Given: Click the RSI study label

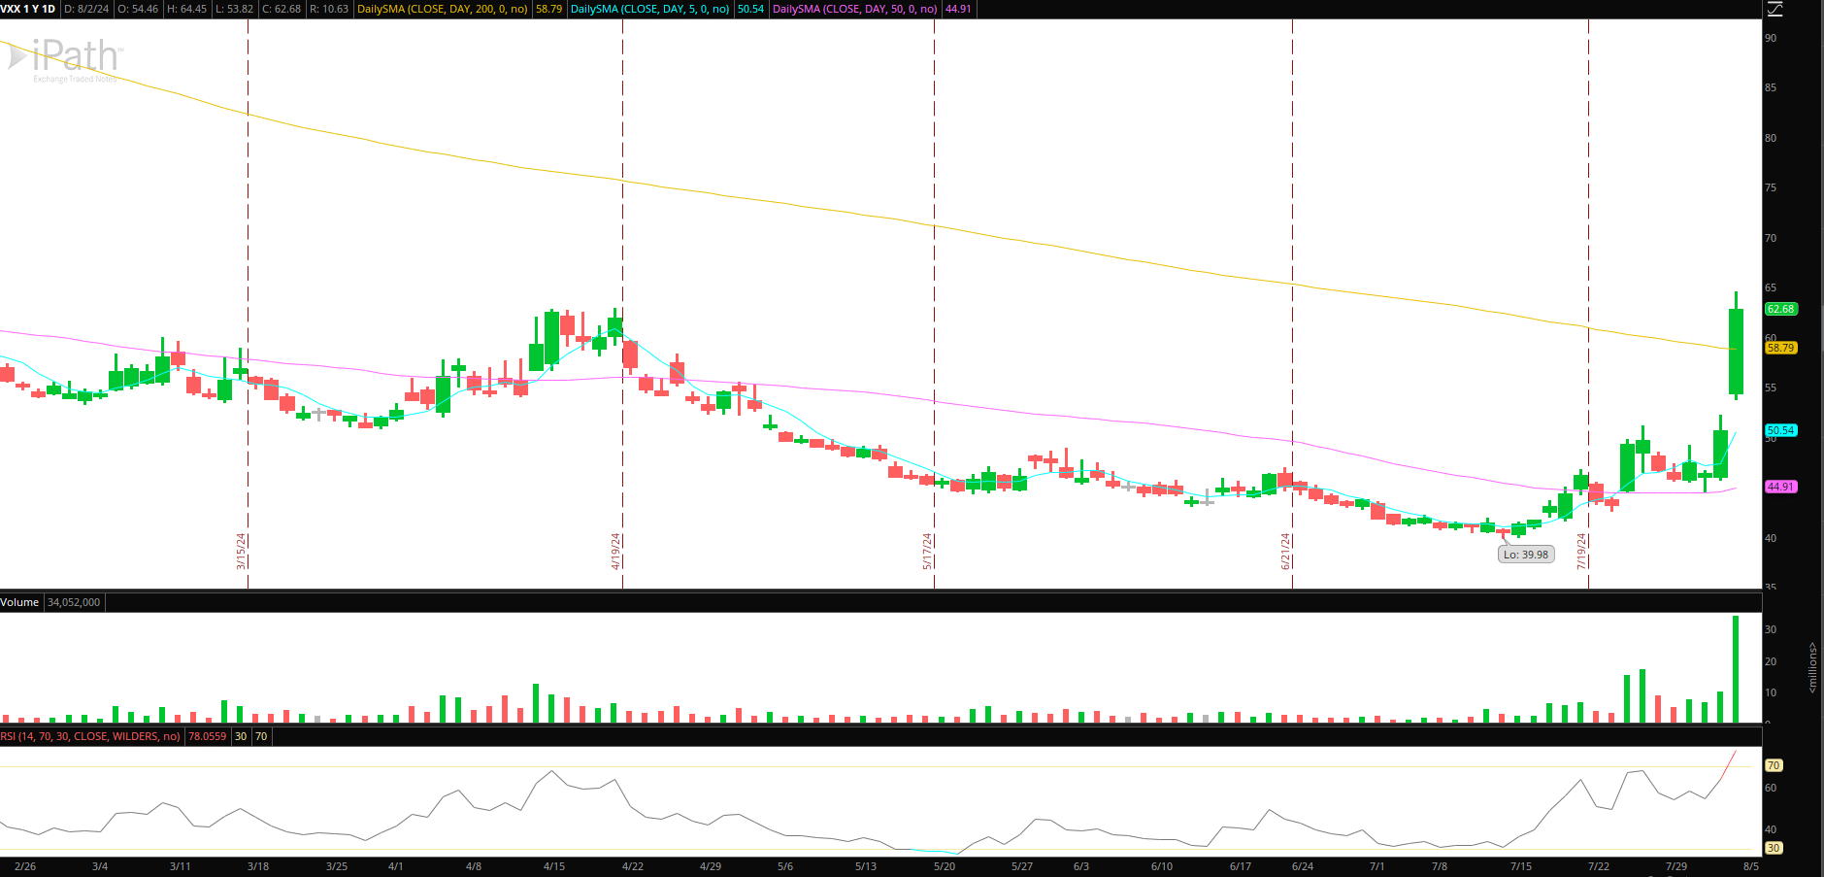Looking at the screenshot, I should pos(90,736).
